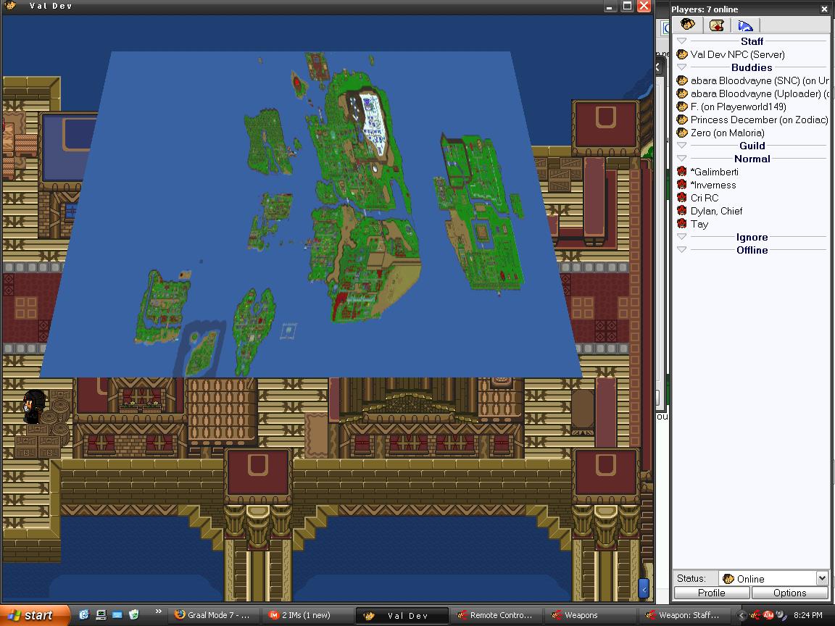Click the black-clad player character sprite

click(x=33, y=406)
